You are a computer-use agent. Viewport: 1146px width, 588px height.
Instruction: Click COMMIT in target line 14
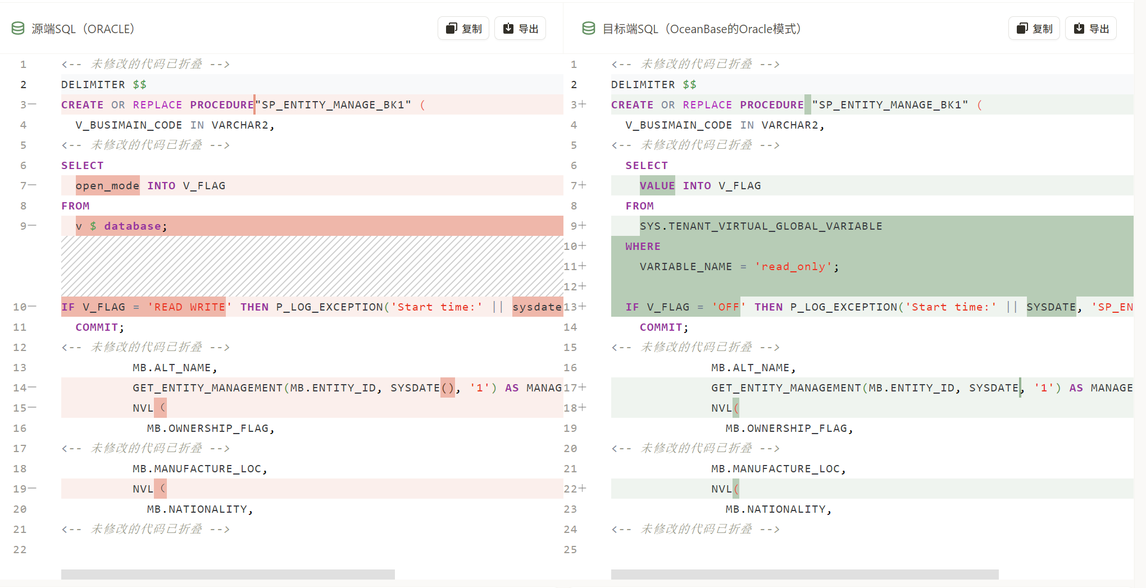point(661,327)
